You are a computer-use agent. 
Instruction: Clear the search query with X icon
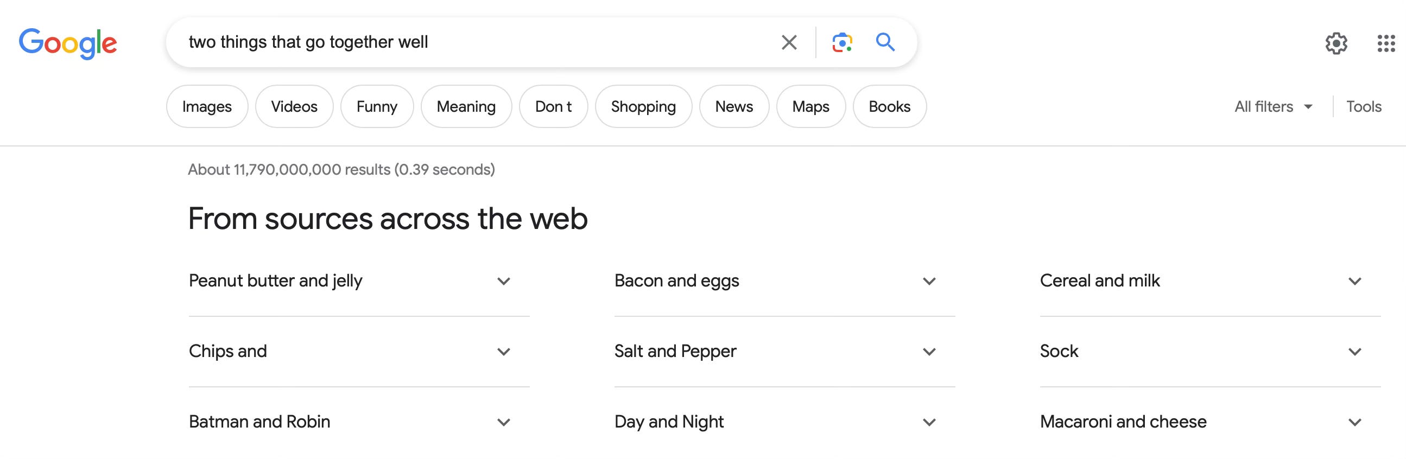[x=789, y=42]
